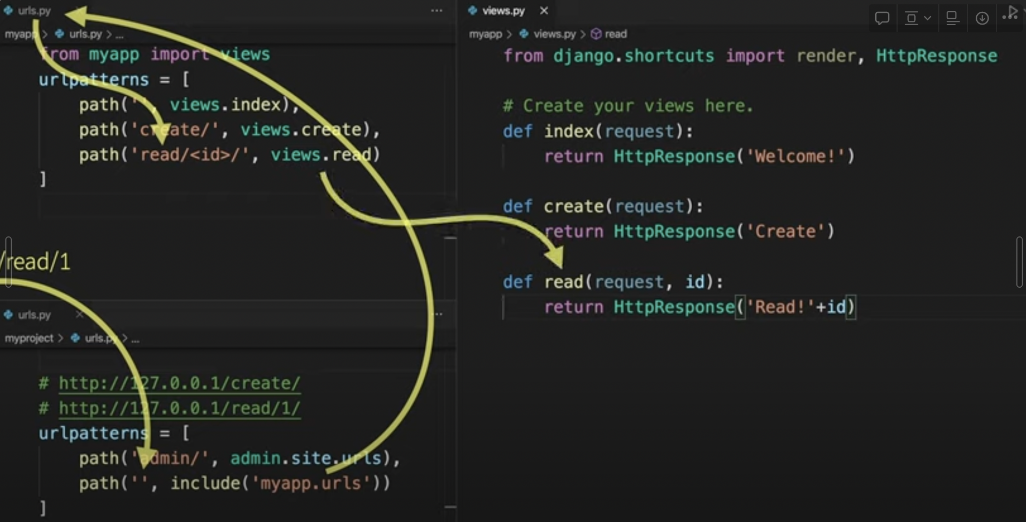Click the myapp breadcrumb above the views.py editor

coord(485,34)
